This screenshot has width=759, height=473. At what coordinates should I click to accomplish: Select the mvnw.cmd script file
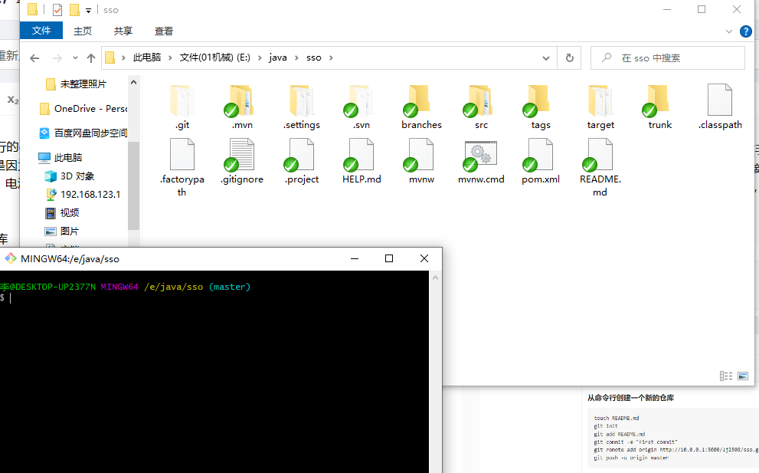481,162
